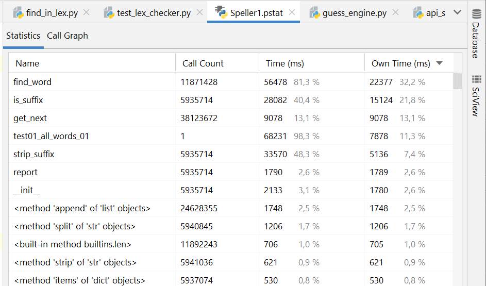Switch to the Call Graph tab

[68, 36]
